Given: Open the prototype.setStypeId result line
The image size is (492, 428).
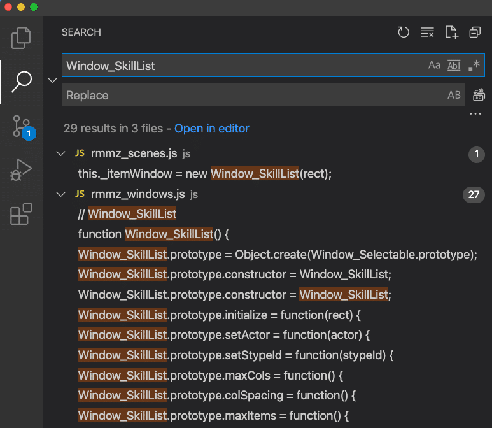Looking at the screenshot, I should tap(235, 355).
